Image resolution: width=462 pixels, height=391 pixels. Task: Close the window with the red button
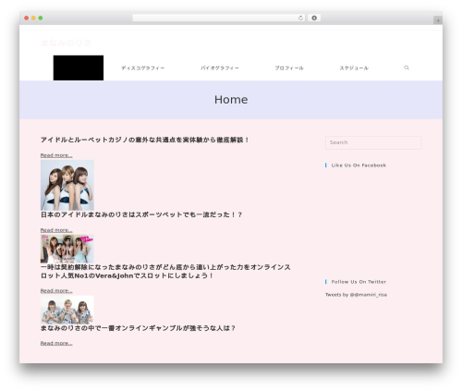click(x=27, y=18)
